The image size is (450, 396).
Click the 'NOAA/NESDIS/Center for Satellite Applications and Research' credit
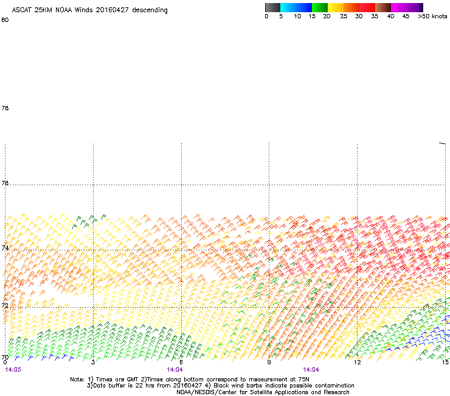coord(263,392)
